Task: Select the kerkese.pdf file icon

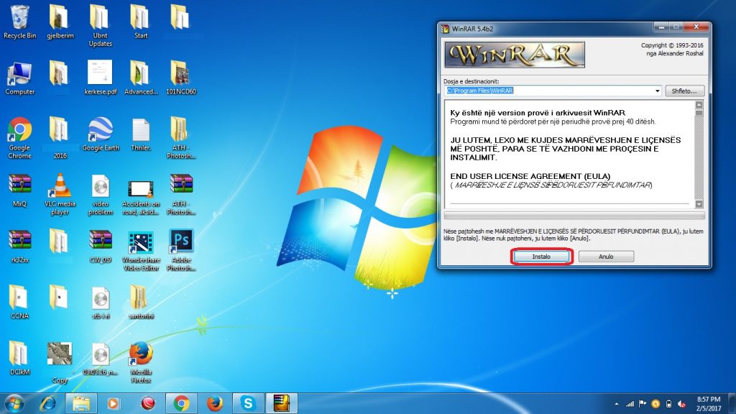Action: pyautogui.click(x=100, y=78)
